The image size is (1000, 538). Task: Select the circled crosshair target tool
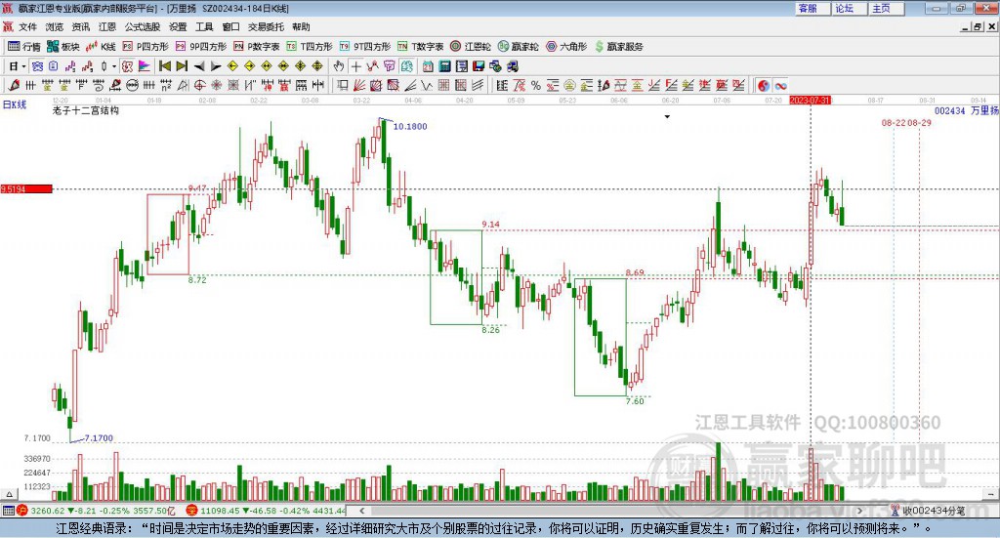pyautogui.click(x=199, y=85)
